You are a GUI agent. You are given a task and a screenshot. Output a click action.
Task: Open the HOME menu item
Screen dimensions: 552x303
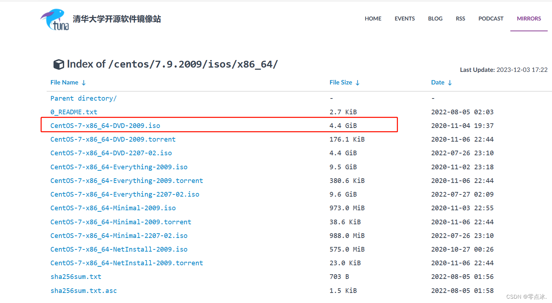[x=373, y=19]
